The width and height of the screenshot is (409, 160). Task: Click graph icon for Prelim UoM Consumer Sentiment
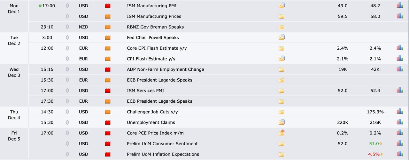(399, 143)
